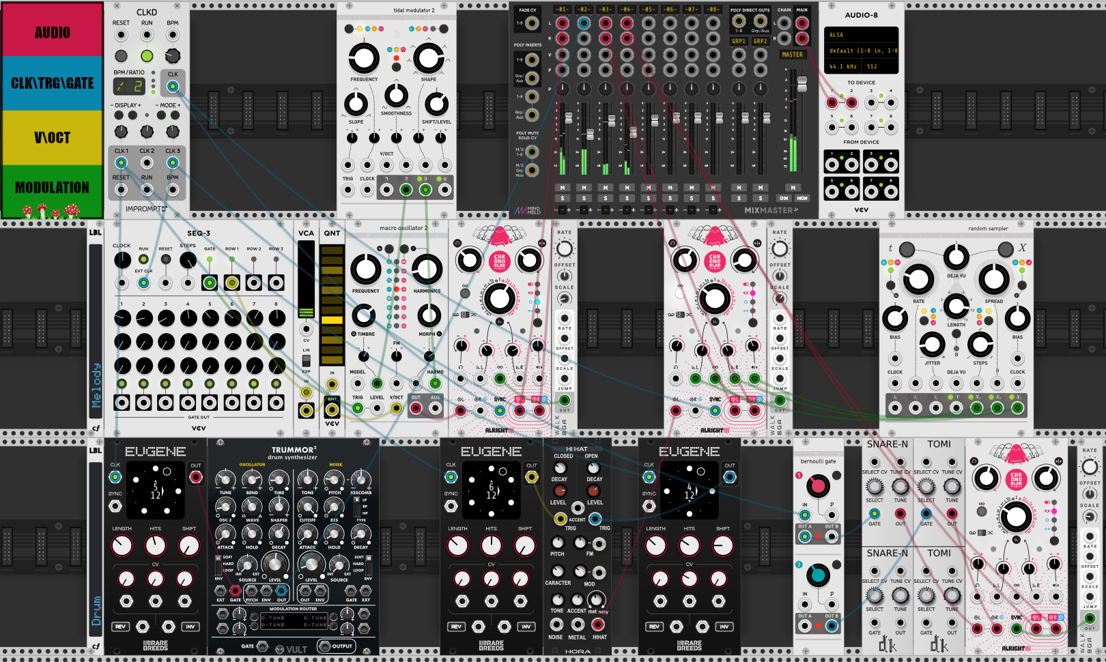Image resolution: width=1106 pixels, height=662 pixels.
Task: Solo channel 02 on MixMaster
Action: click(584, 199)
